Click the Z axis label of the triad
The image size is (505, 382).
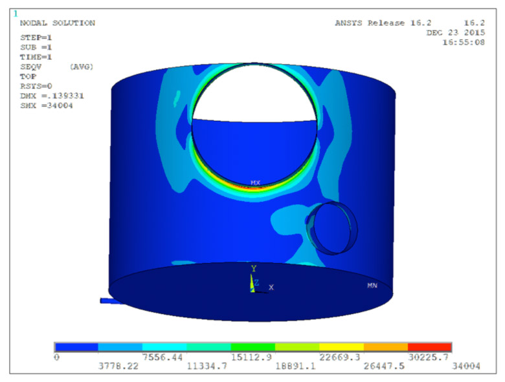point(256,283)
